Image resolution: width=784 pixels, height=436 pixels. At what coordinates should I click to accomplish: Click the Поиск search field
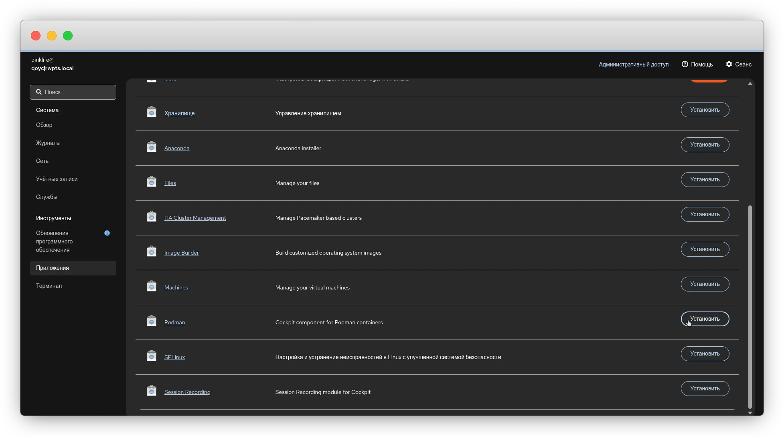coord(73,92)
